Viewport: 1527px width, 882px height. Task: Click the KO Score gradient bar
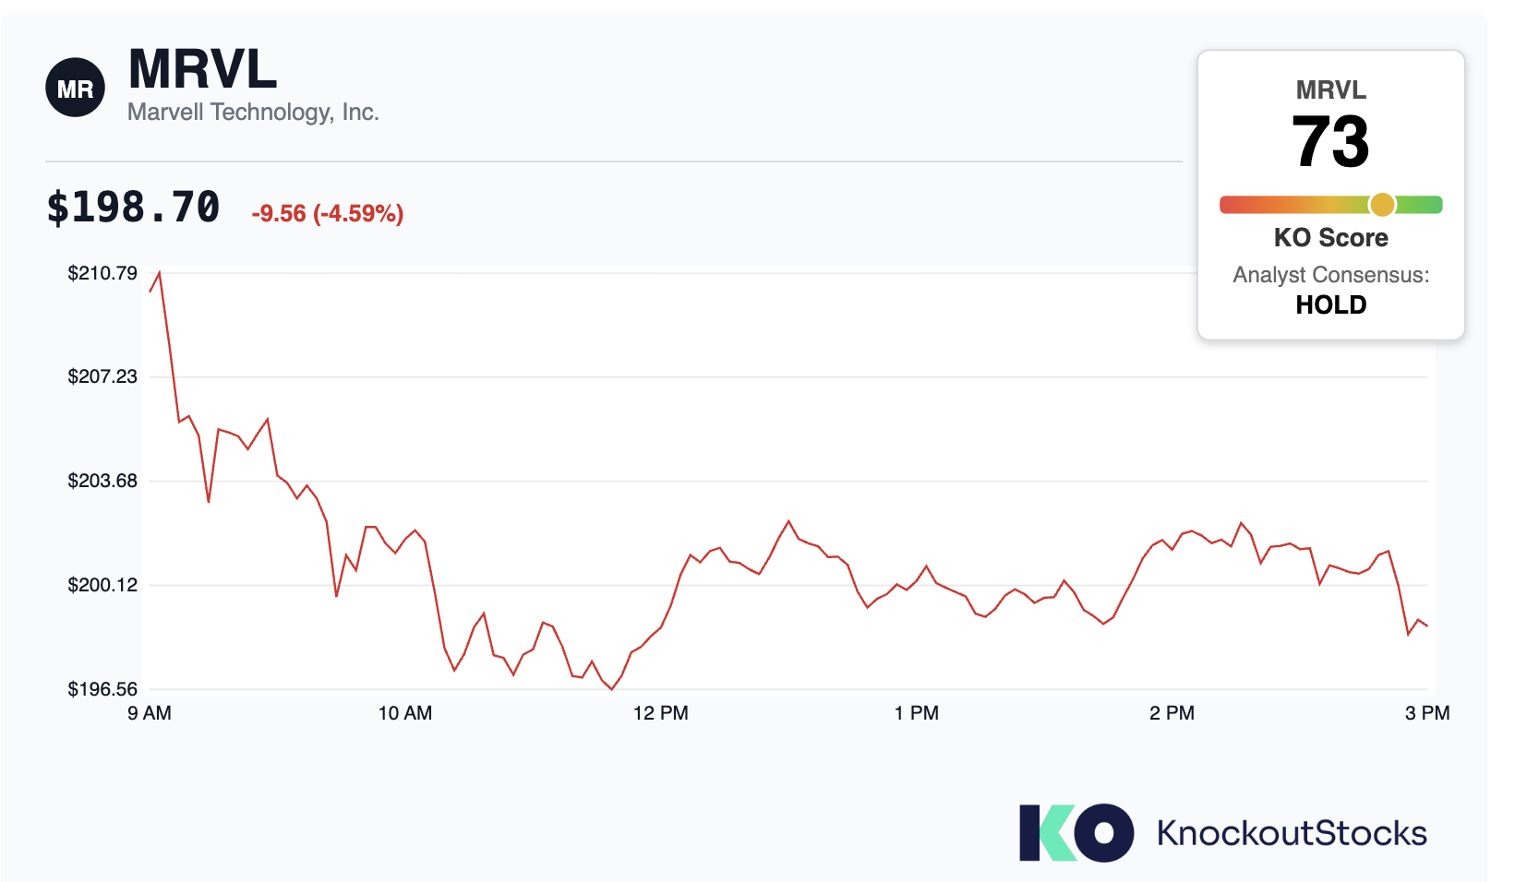1330,205
